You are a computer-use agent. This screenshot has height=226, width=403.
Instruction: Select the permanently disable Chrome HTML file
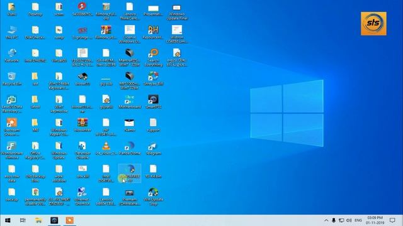pyautogui.click(x=35, y=196)
